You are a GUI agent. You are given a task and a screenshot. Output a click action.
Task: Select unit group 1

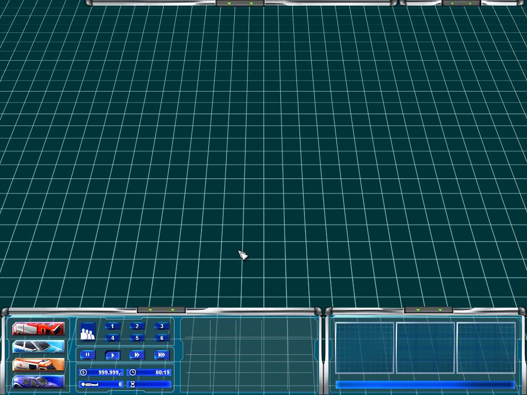(112, 326)
